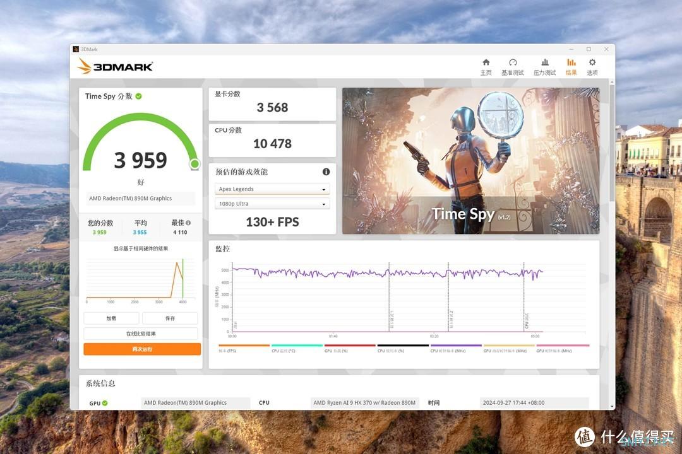Maximize the 3DMark window
The width and height of the screenshot is (682, 454).
coord(589,49)
